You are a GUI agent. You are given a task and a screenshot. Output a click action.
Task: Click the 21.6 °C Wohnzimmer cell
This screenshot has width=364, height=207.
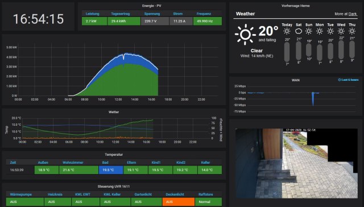pyautogui.click(x=78, y=170)
